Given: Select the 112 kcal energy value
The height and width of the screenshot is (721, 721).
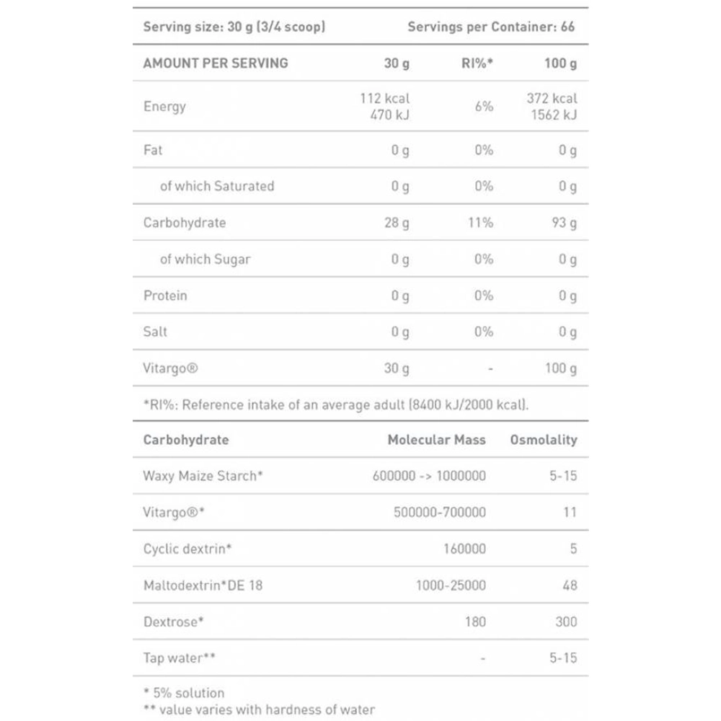Looking at the screenshot, I should tap(384, 98).
